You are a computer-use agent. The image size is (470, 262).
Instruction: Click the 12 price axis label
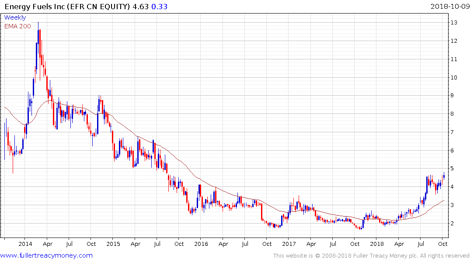(453, 41)
